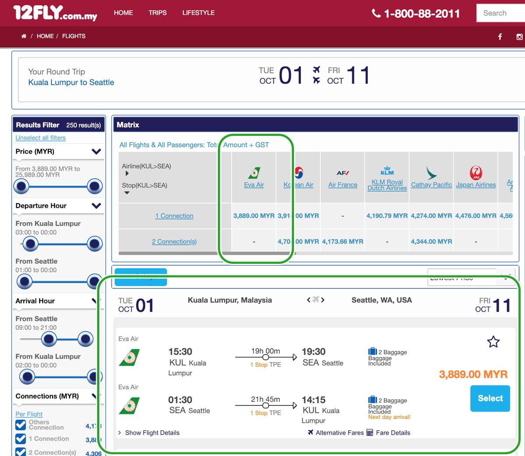The image size is (525, 456).
Task: Open the 1 Connection matrix row link
Action: click(x=174, y=216)
